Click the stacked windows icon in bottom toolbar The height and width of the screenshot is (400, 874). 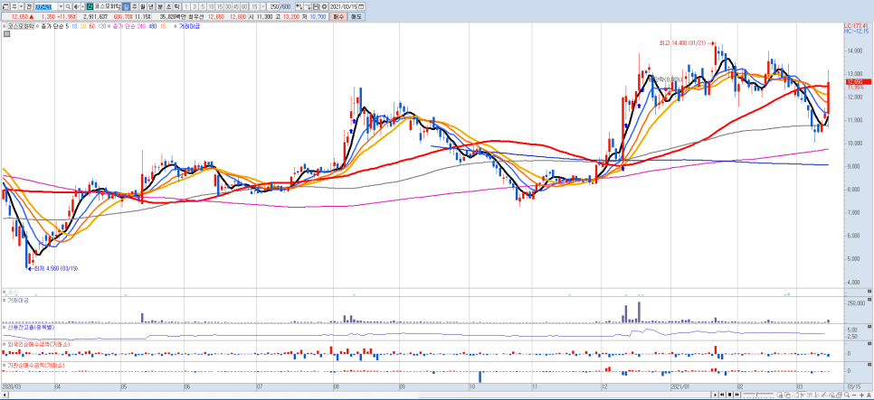tap(839, 395)
